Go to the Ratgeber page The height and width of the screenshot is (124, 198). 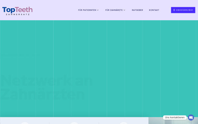click(x=137, y=10)
